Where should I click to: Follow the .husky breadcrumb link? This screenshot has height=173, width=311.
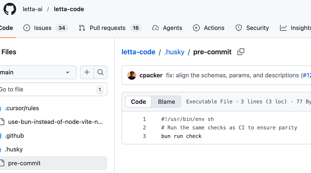click(174, 52)
